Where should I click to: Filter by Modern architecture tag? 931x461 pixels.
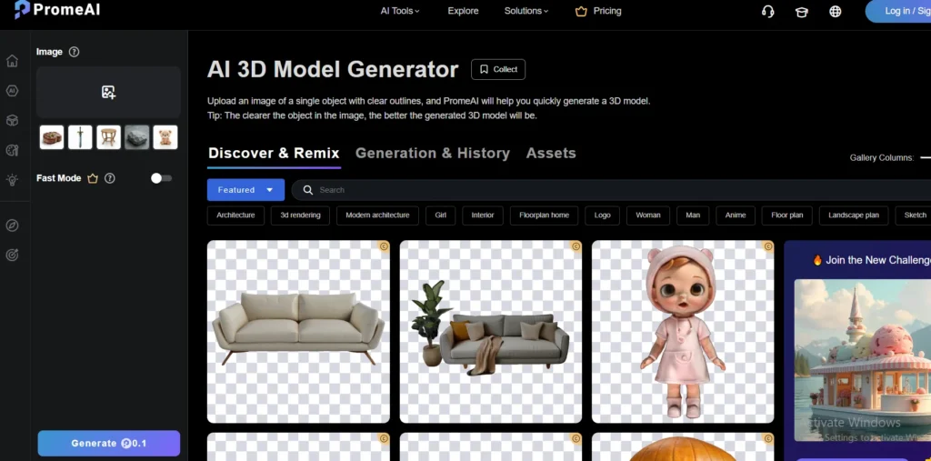coord(377,215)
